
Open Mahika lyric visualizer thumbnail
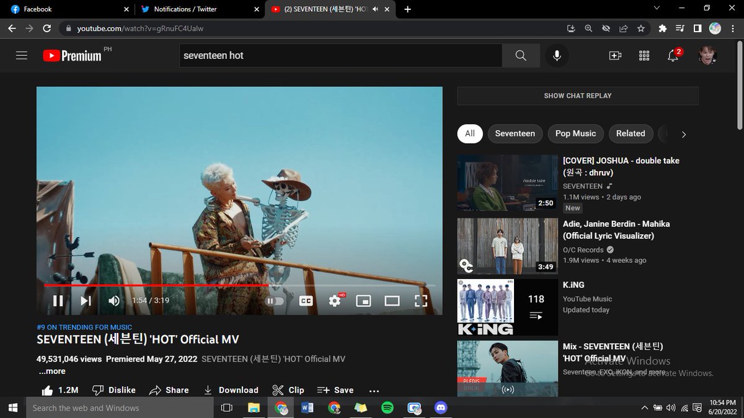point(508,246)
